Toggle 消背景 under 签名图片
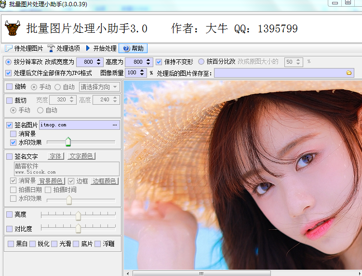This screenshot has width=362, height=276. [x=13, y=134]
